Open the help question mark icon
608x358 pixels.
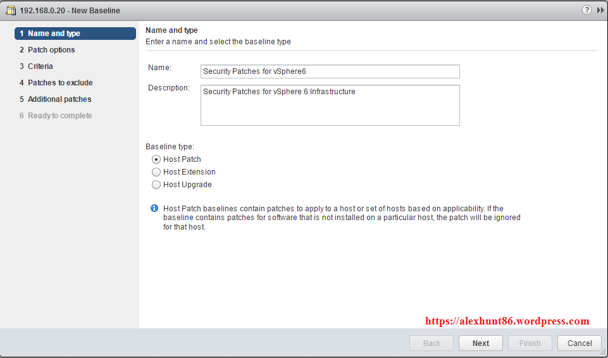click(x=586, y=10)
